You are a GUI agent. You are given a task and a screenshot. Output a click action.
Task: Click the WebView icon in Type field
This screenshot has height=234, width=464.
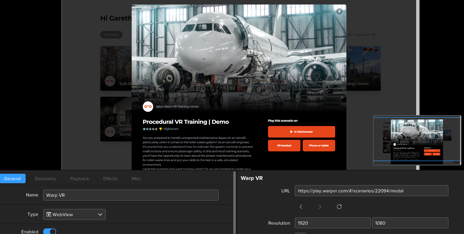49,215
